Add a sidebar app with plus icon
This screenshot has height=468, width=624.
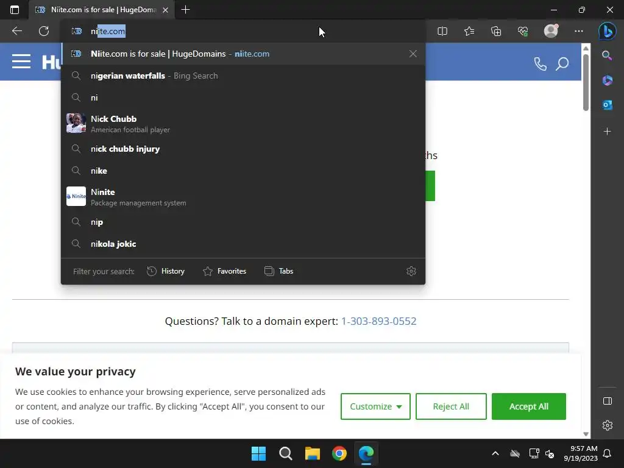pos(607,132)
